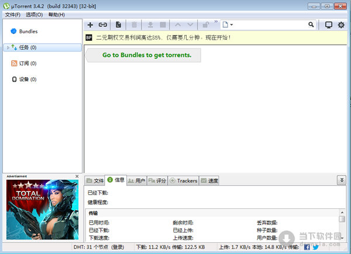Click the 健康程度 label

point(98,203)
